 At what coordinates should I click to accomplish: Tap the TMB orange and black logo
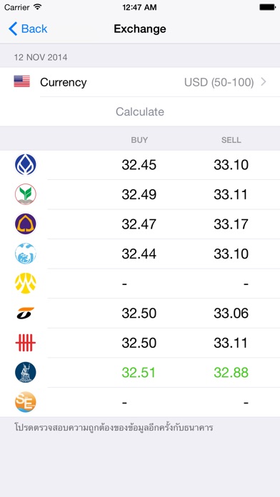(26, 313)
